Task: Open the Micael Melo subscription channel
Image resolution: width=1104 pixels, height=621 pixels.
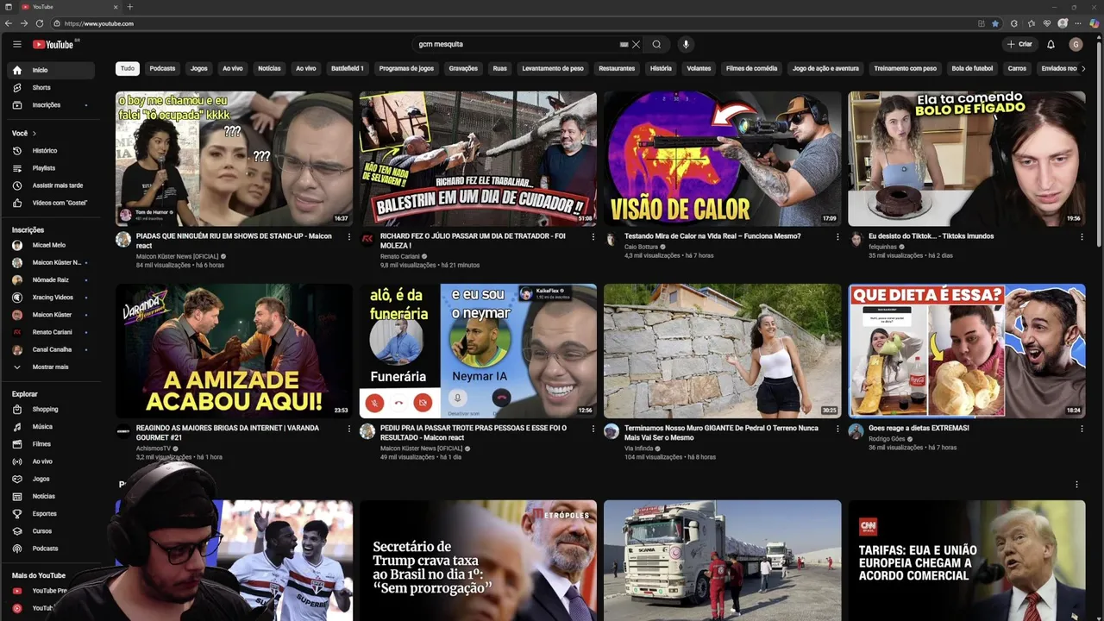Action: click(51, 245)
